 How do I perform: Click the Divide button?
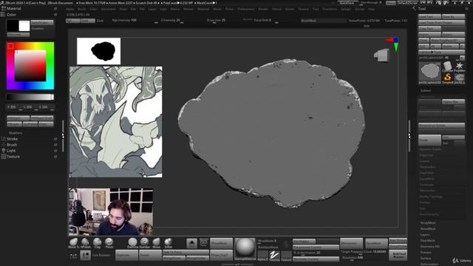click(x=429, y=140)
